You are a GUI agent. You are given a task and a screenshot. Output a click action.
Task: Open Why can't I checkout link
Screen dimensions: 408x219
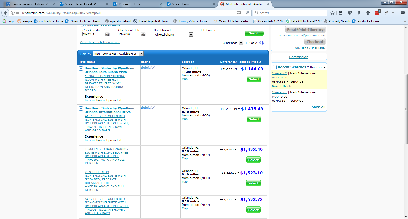tap(310, 48)
